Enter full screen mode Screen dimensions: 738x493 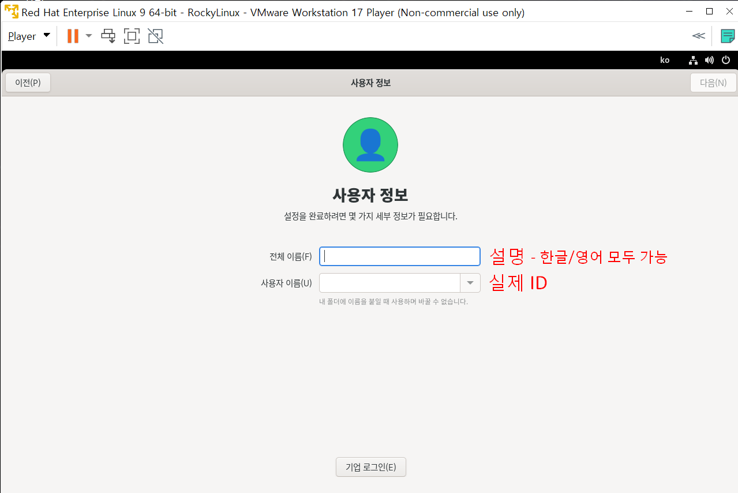click(x=132, y=36)
